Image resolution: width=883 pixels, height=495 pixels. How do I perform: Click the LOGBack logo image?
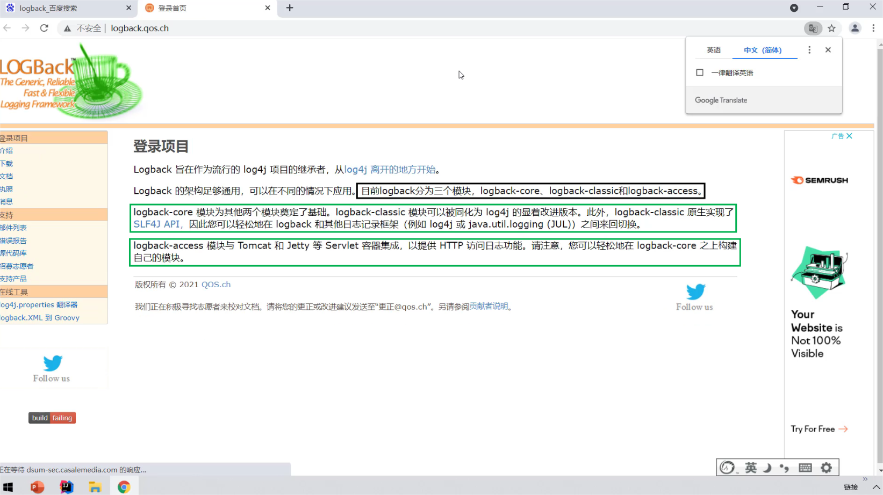[x=71, y=82]
